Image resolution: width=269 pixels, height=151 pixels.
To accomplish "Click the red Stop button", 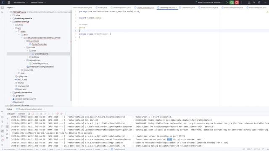I will coord(237,3).
